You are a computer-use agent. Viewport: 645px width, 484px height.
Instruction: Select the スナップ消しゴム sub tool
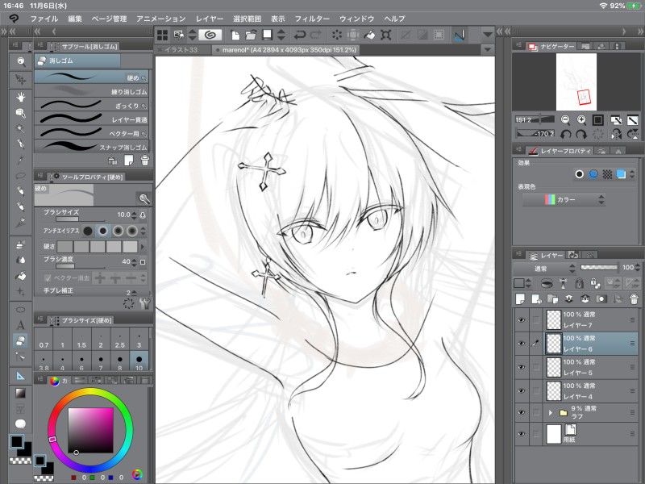[91, 147]
